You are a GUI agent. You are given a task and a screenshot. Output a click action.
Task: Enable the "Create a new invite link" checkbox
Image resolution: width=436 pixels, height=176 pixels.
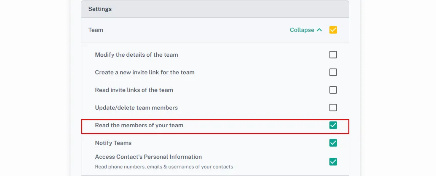pyautogui.click(x=333, y=72)
